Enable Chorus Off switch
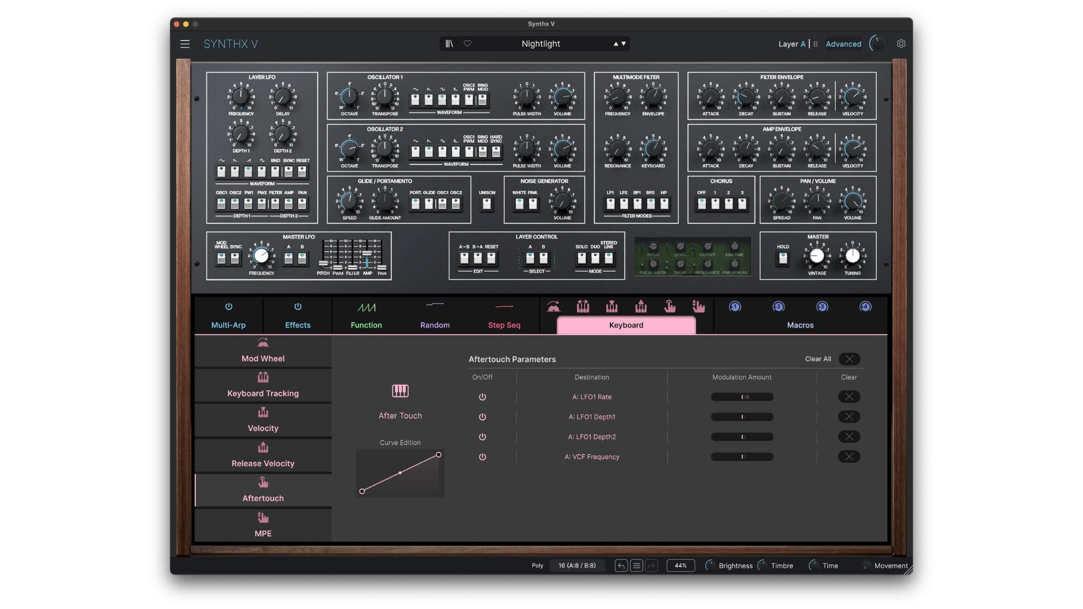Viewport: 1083px width, 609px height. click(x=702, y=204)
